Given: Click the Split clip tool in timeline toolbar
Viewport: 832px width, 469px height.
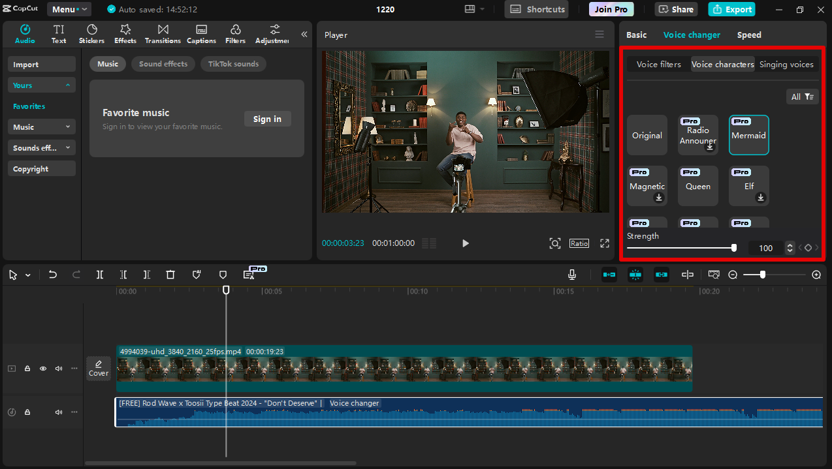Looking at the screenshot, I should (x=100, y=275).
